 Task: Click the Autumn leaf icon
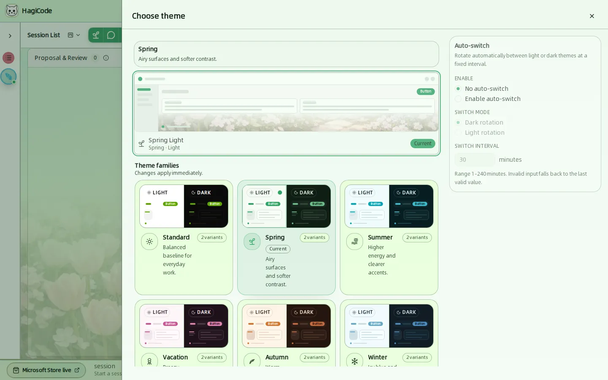[252, 361]
